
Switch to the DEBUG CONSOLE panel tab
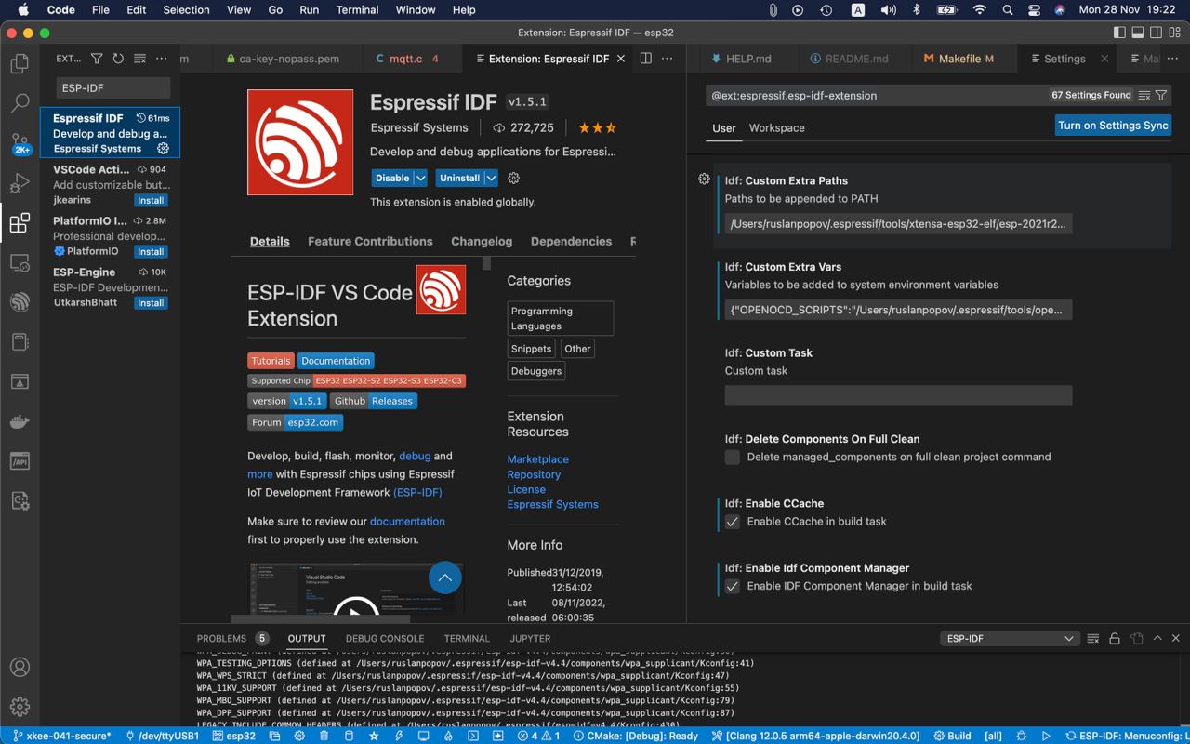(x=385, y=638)
